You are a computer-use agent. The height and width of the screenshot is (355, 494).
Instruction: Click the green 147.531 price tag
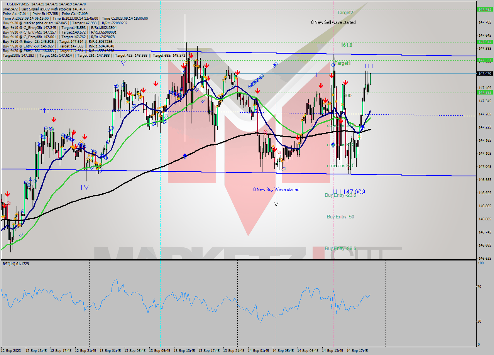click(484, 60)
